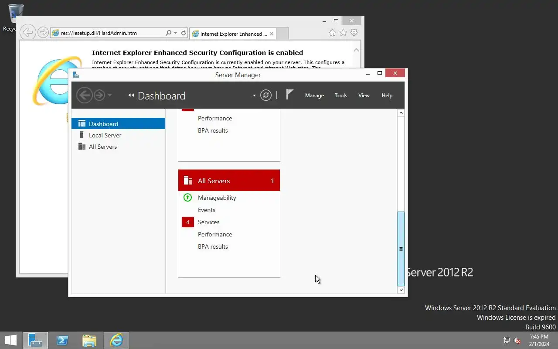Open the Tools menu
Screen dimensions: 558x349
(x=341, y=96)
